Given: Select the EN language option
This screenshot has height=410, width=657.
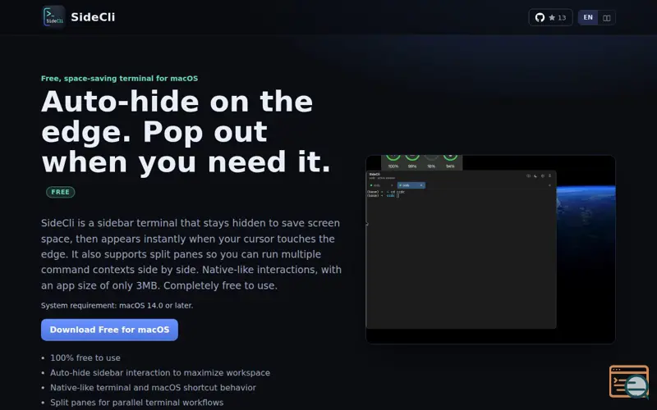Looking at the screenshot, I should 588,17.
